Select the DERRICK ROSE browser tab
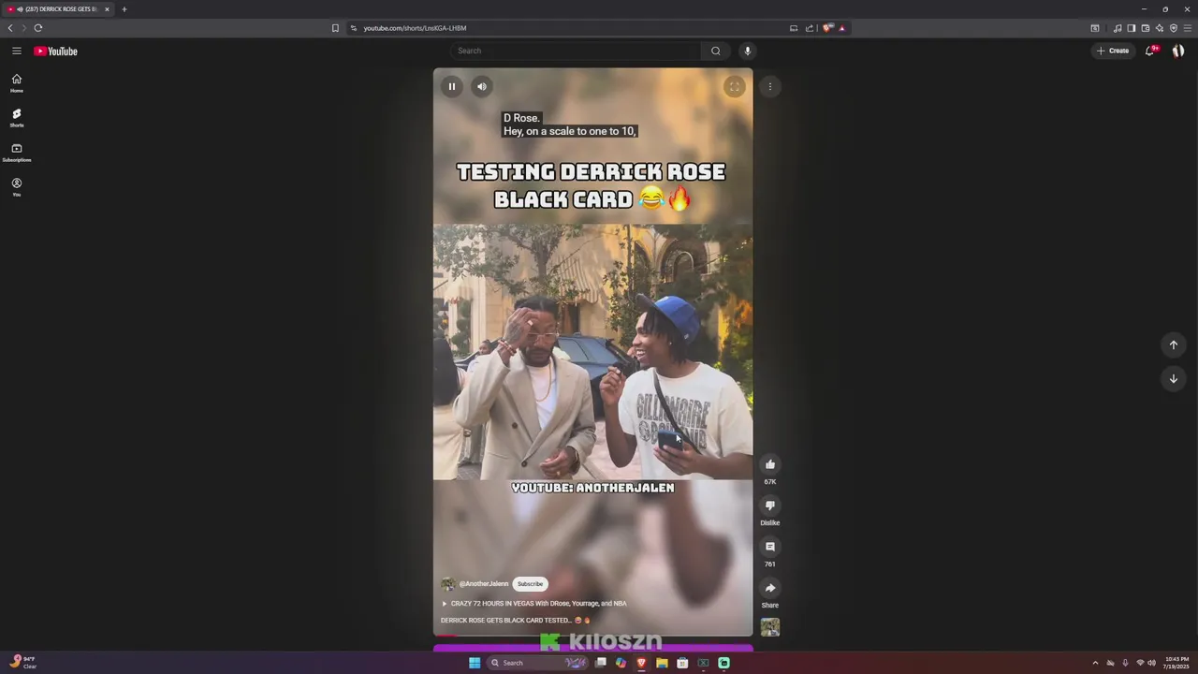 coord(58,9)
